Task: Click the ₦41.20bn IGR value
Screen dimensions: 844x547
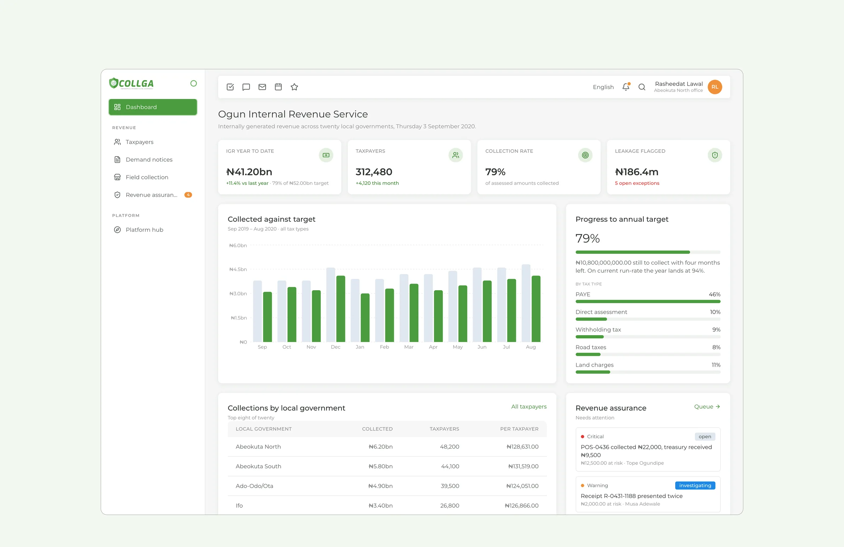Action: [x=249, y=172]
